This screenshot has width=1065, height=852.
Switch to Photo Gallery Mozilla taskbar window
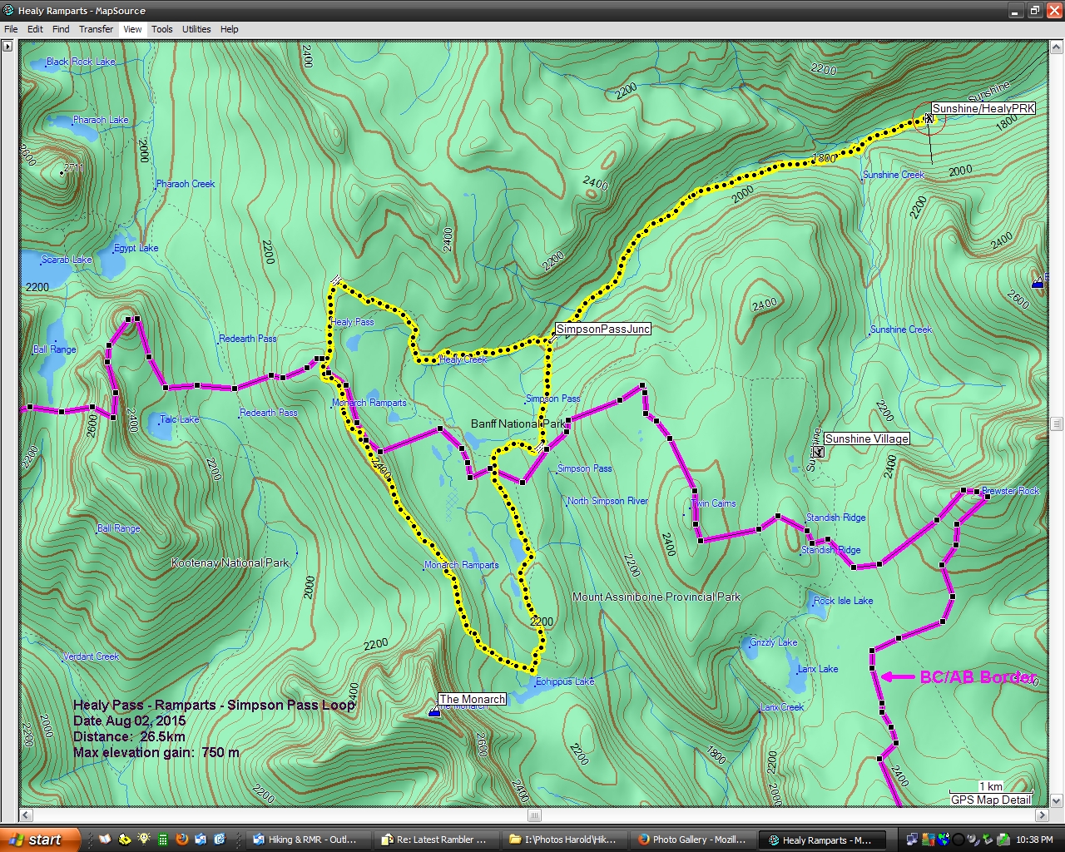(692, 840)
